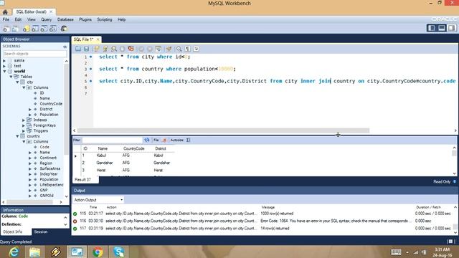Create a new schema icon
The width and height of the screenshot is (459, 258).
point(27,29)
